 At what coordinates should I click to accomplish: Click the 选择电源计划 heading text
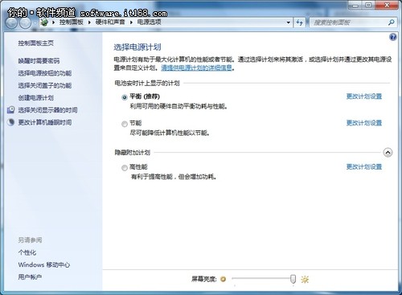click(x=137, y=47)
